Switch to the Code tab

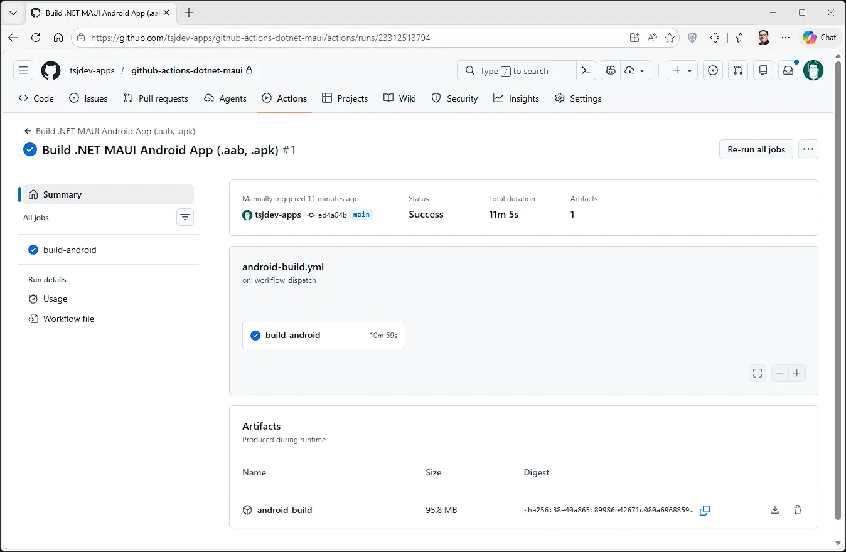[x=36, y=98]
